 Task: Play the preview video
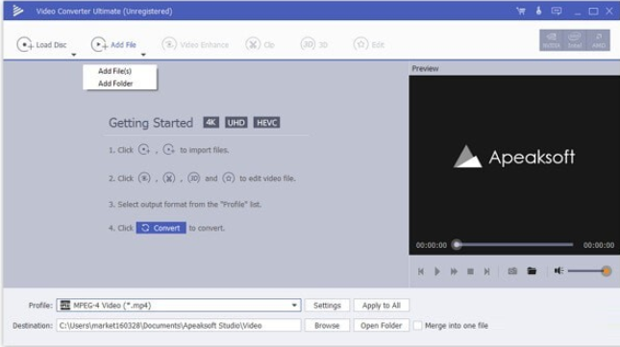pos(437,271)
